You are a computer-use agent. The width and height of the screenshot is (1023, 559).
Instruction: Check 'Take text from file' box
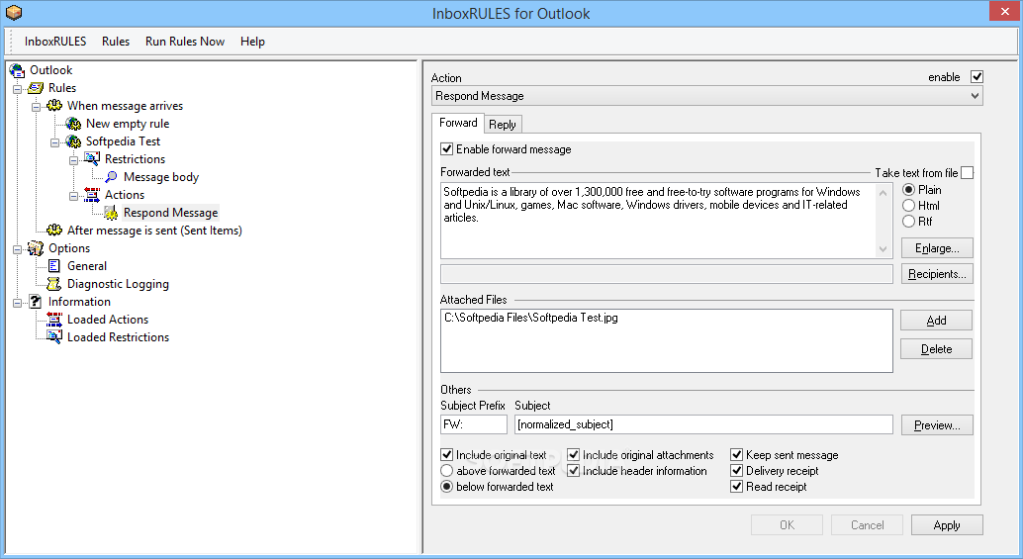click(x=968, y=173)
